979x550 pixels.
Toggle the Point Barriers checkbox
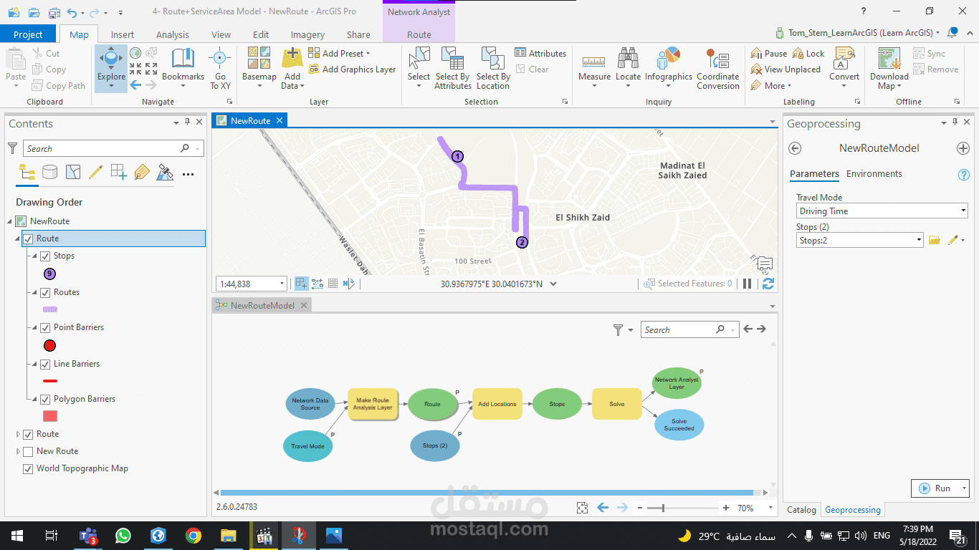pos(45,327)
